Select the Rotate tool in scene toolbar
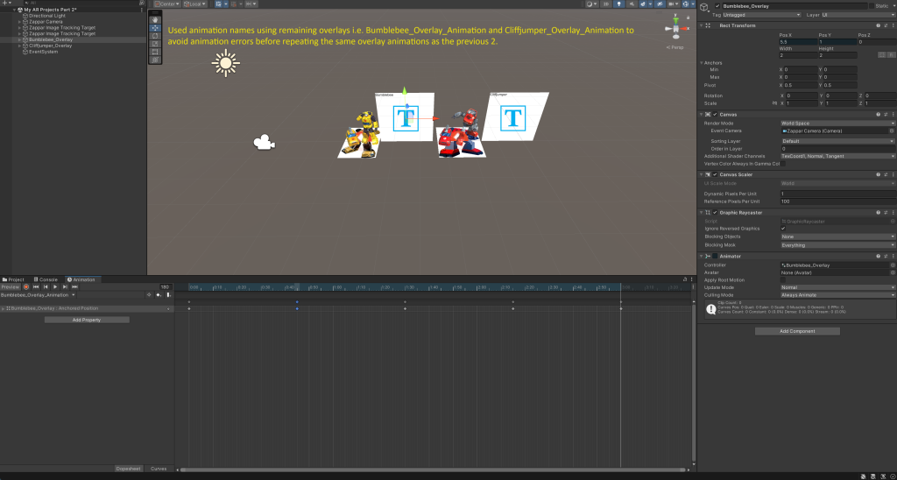This screenshot has width=897, height=480. pos(155,35)
